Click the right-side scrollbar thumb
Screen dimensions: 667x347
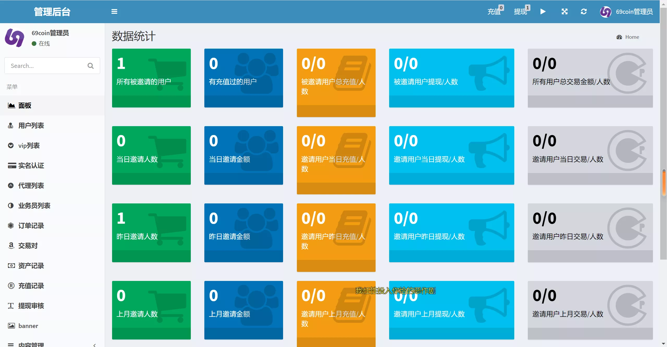tap(664, 182)
